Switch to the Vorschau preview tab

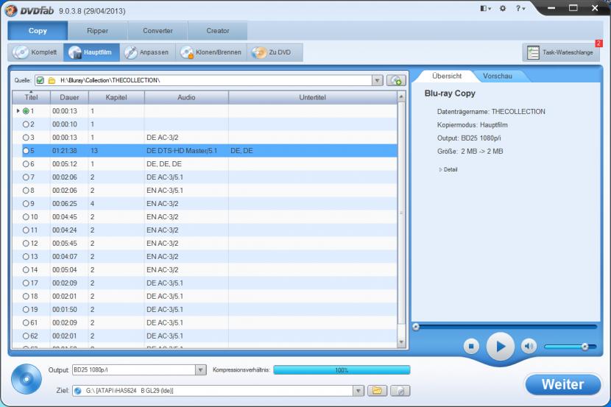[x=497, y=76]
